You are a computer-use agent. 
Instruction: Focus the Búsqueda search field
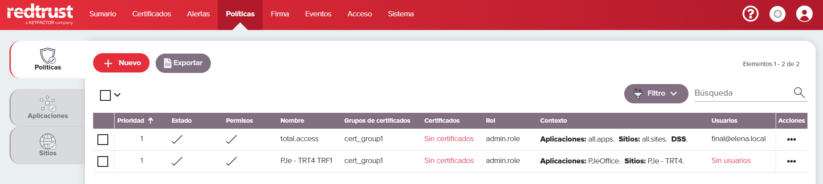point(742,93)
